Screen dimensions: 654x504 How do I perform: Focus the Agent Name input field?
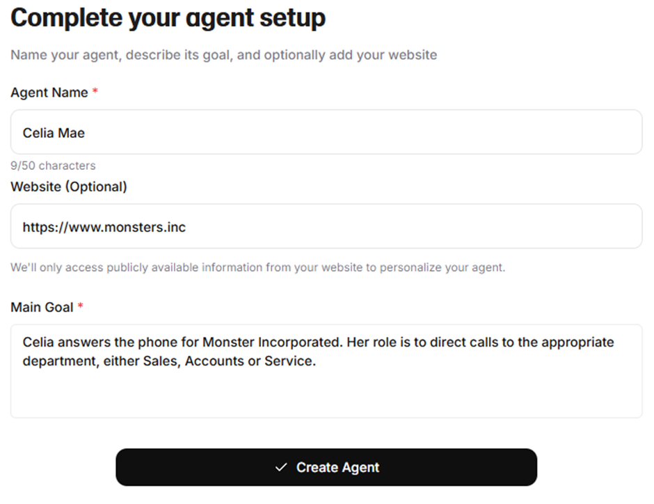coord(326,132)
